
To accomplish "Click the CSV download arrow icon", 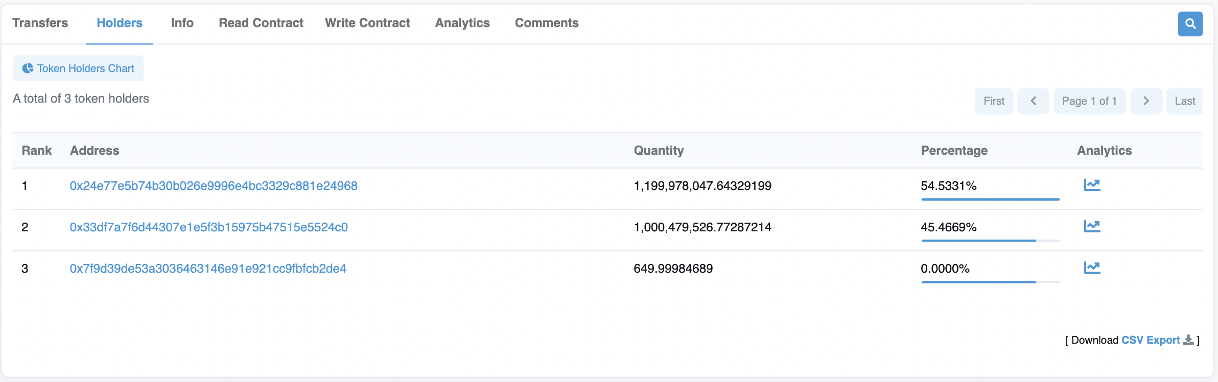I will coord(1188,340).
